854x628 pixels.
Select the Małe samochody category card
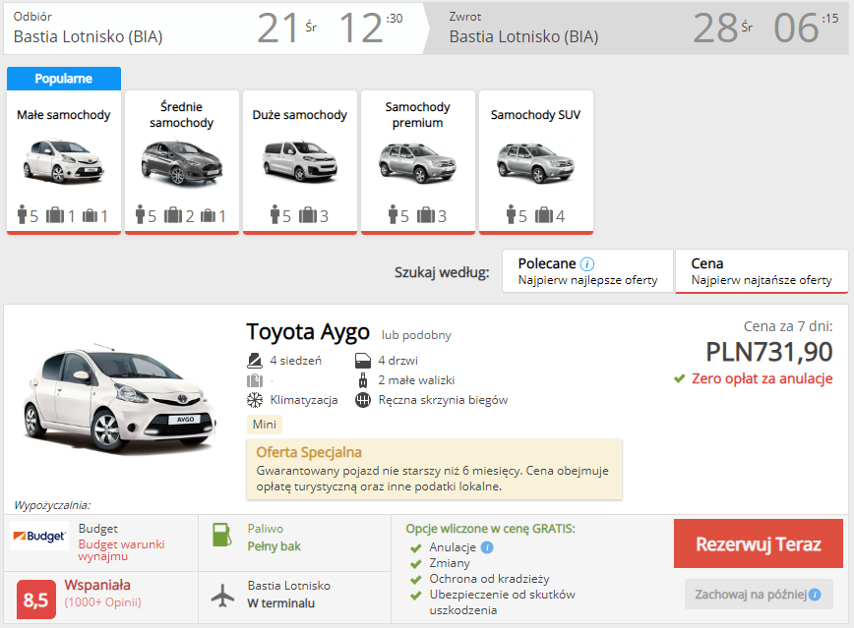pyautogui.click(x=64, y=162)
